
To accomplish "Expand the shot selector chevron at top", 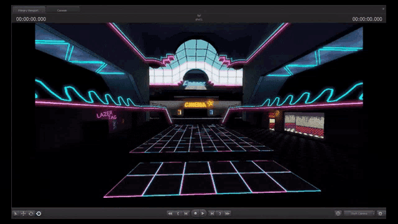I will 199,15.
